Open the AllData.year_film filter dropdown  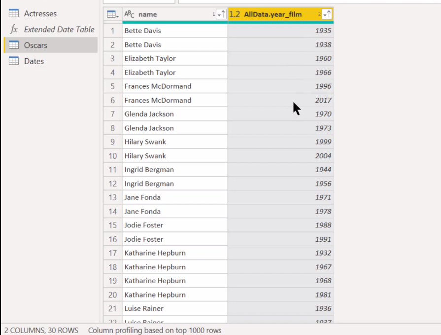coord(327,14)
